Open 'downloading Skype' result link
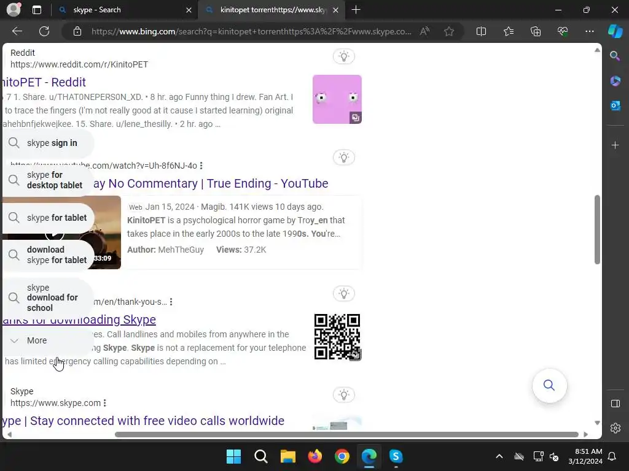 [x=79, y=320]
